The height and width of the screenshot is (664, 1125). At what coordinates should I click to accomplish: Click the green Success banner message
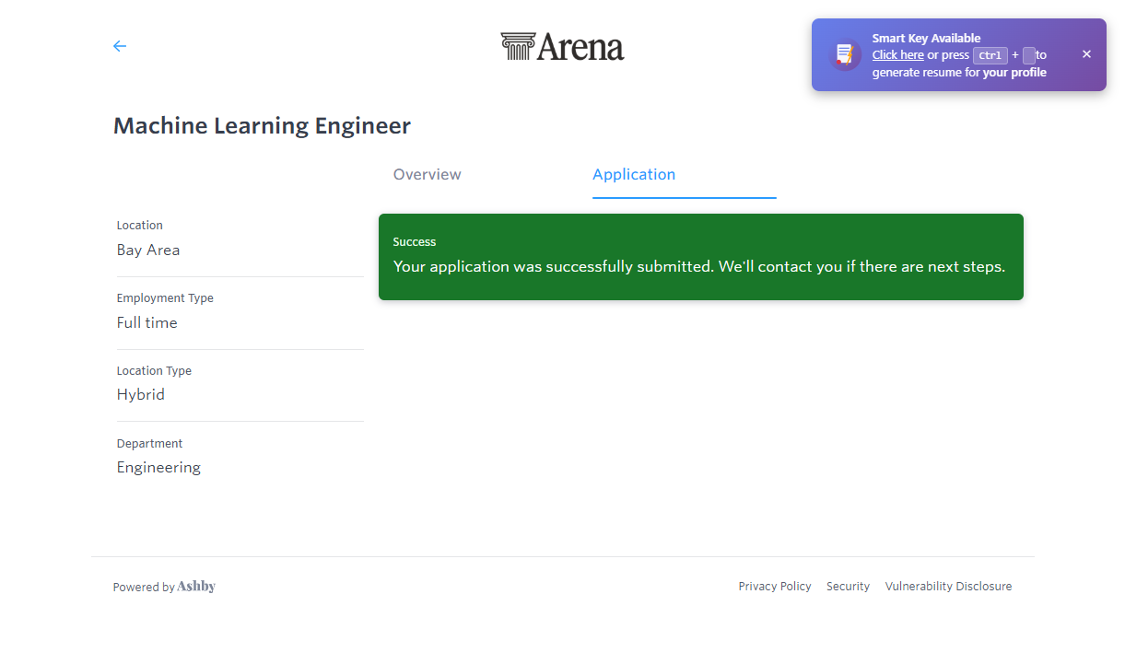[698, 267]
